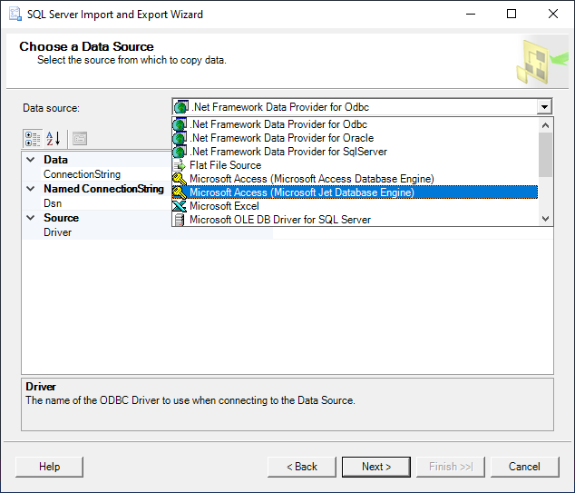Select .Net Framework Data Provider for Odbc in list
The width and height of the screenshot is (575, 493).
(355, 124)
